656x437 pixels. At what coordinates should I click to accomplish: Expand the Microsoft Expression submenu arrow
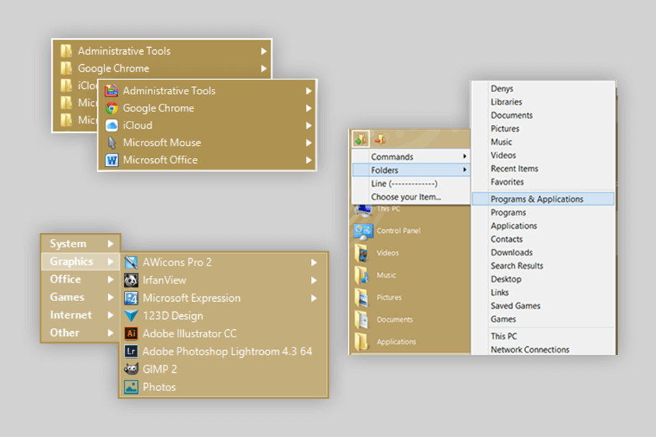point(314,298)
